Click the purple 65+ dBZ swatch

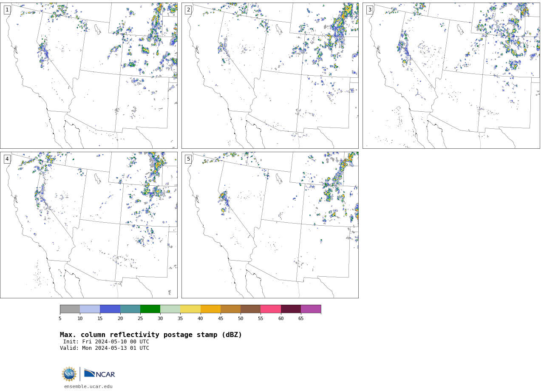(311, 309)
